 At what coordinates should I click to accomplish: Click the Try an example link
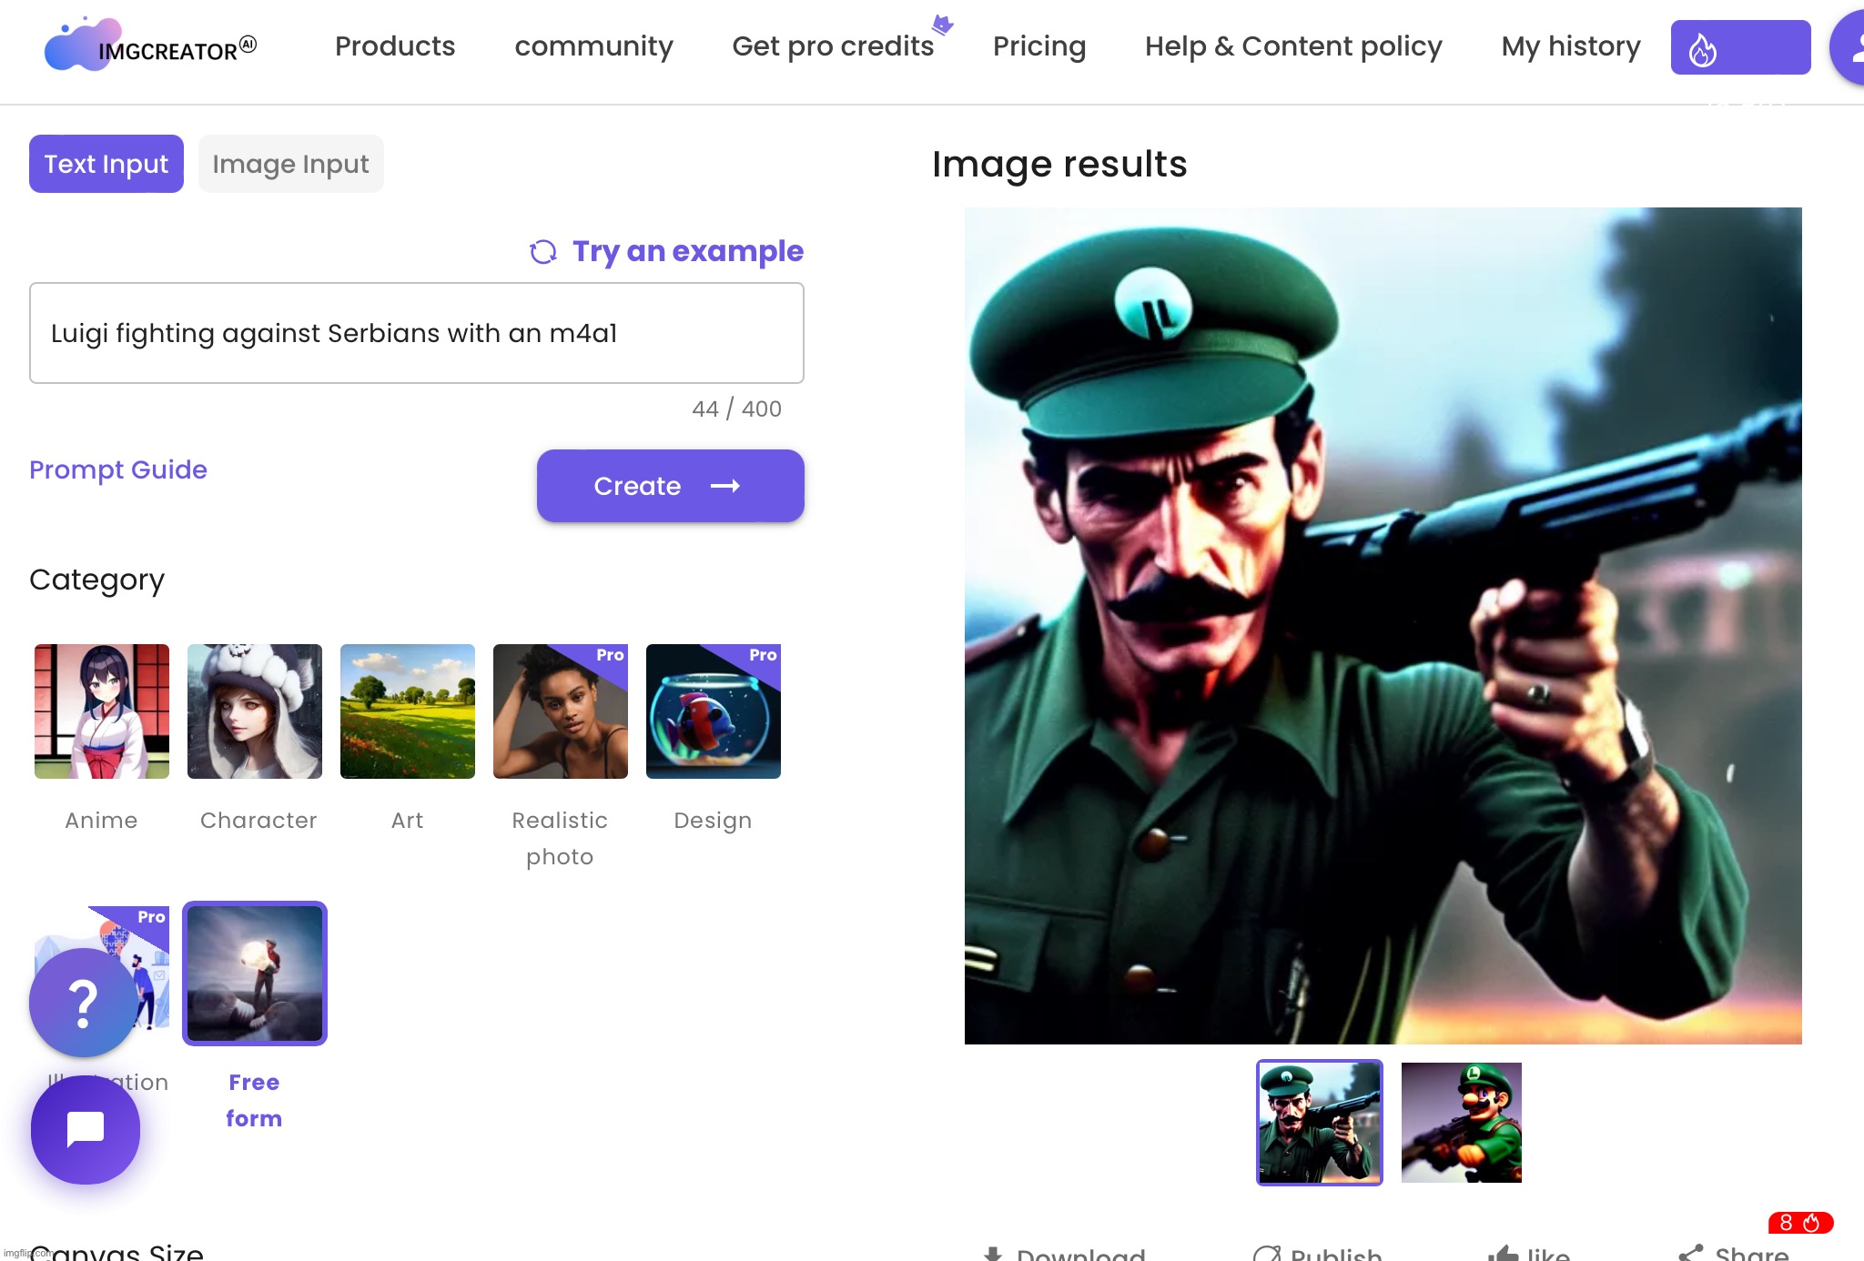[x=688, y=251]
